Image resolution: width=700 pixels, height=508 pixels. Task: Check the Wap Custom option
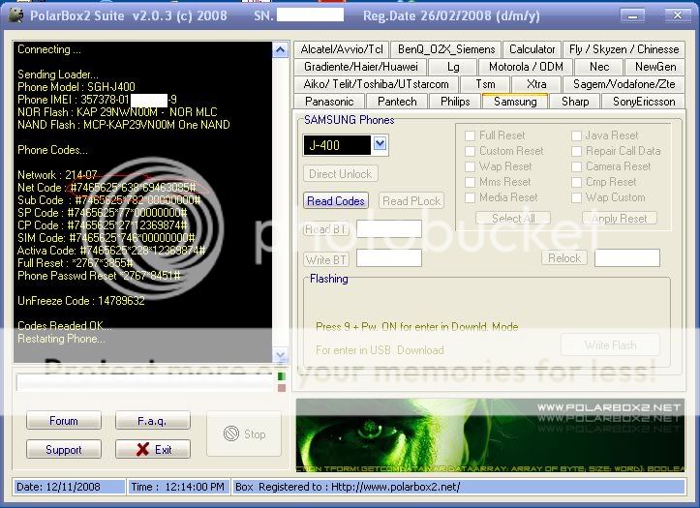576,197
